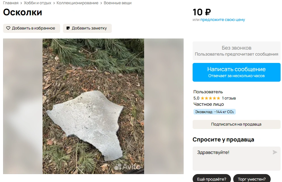Navigate to Военные вещи breadcrumb
Viewport: 282px width, 182px height.
click(x=117, y=3)
